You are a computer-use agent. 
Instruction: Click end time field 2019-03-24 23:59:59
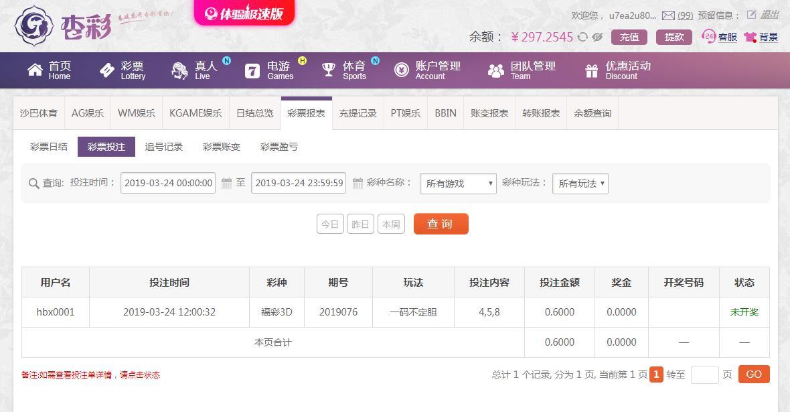coord(299,183)
